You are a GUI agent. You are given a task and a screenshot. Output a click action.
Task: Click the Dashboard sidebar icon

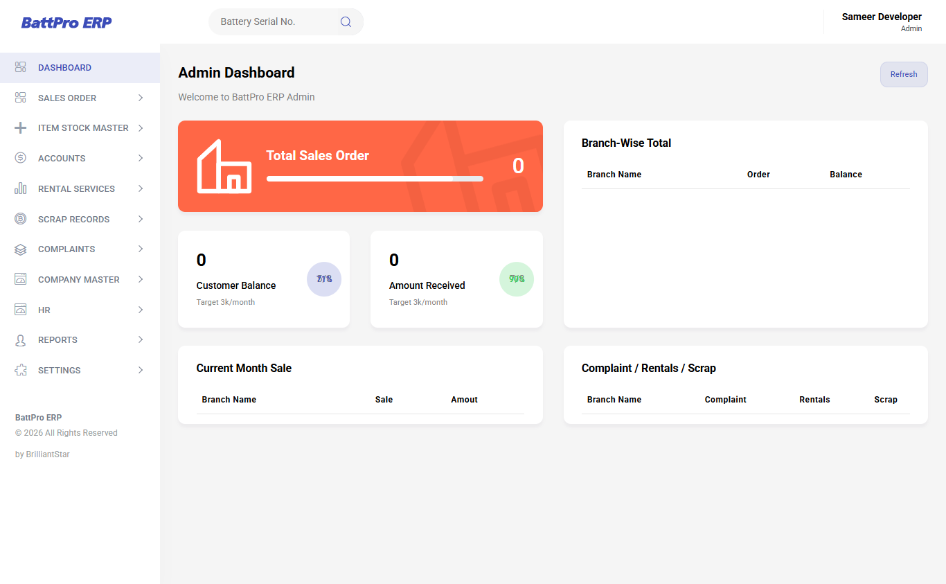point(20,67)
